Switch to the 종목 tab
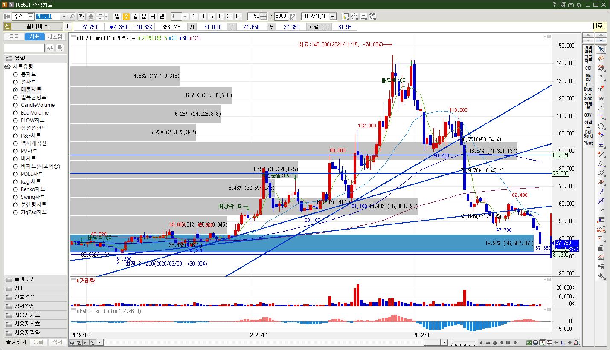 pyautogui.click(x=14, y=37)
